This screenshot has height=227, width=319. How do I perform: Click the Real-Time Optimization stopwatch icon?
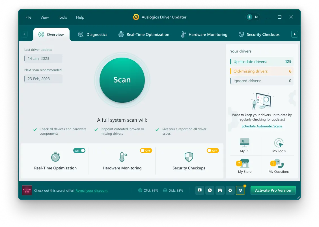pyautogui.click(x=55, y=157)
